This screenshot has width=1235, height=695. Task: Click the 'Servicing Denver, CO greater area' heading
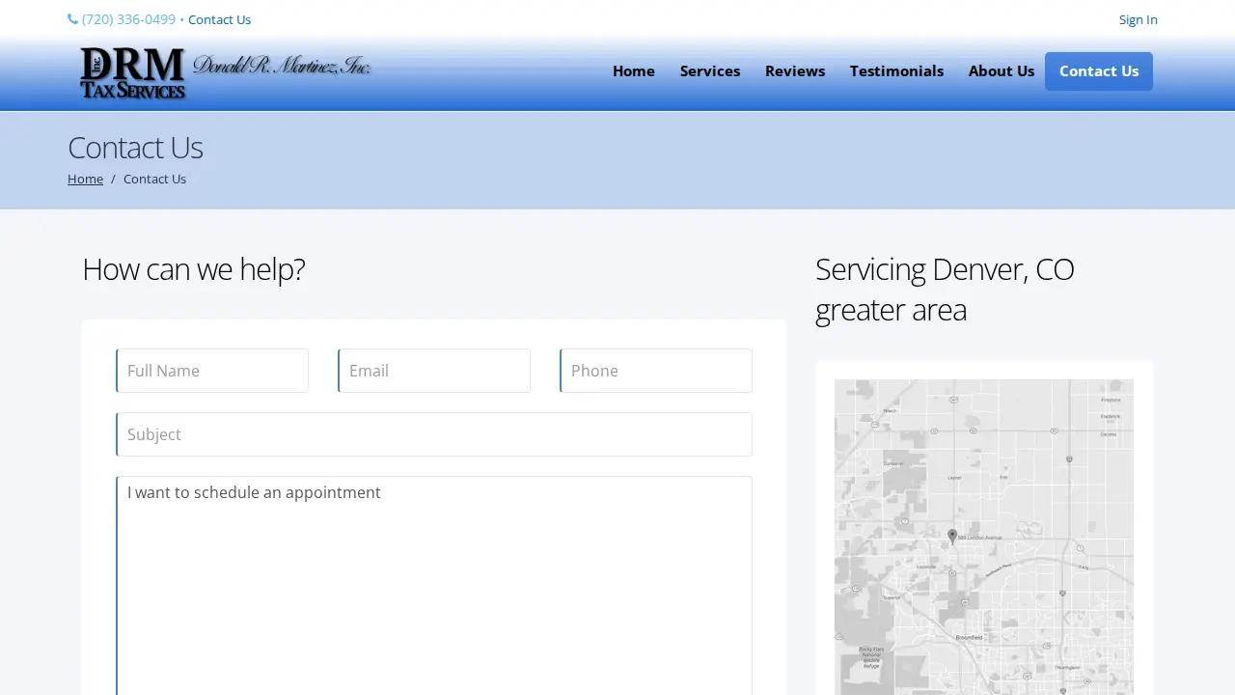coord(945,289)
